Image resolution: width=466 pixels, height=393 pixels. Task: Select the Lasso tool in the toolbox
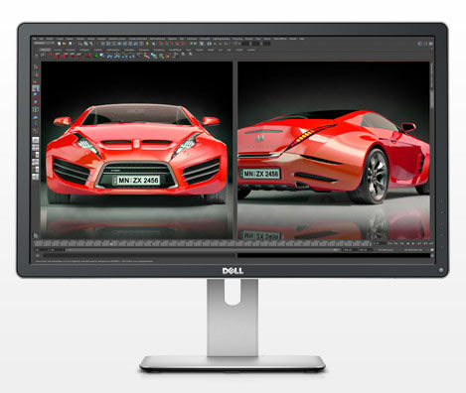pyautogui.click(x=36, y=74)
